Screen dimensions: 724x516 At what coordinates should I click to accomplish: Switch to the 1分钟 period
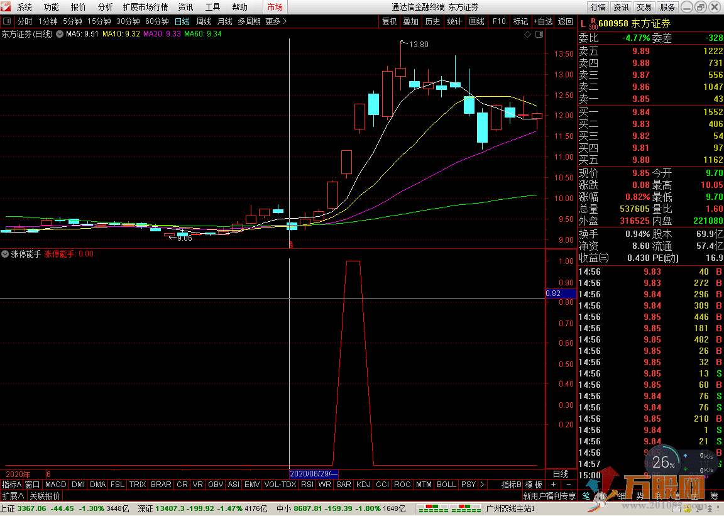(x=48, y=21)
